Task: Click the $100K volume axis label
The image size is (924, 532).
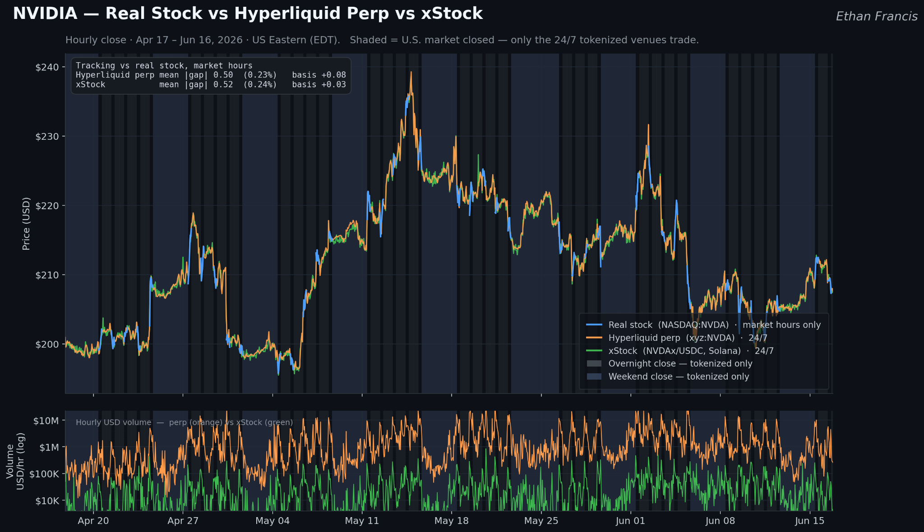Action: [44, 474]
